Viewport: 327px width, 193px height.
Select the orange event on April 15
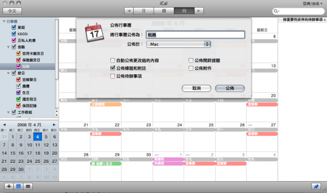106,104
